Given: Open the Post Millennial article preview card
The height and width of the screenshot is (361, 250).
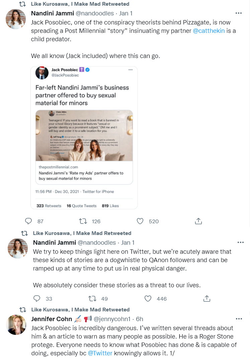Looking at the screenshot, I should 84,147.
